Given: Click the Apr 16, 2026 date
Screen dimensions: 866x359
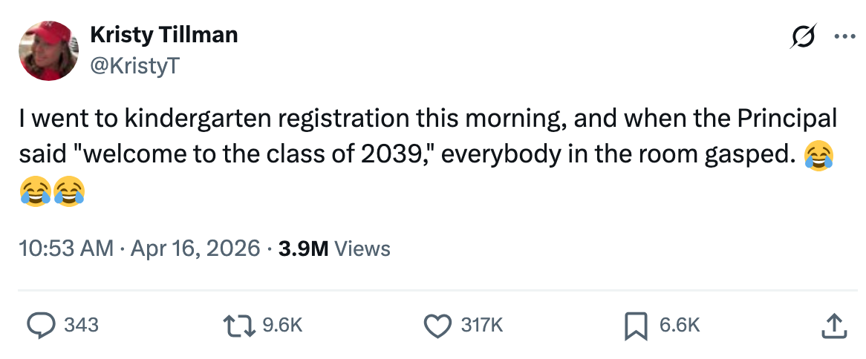Looking at the screenshot, I should coord(195,248).
